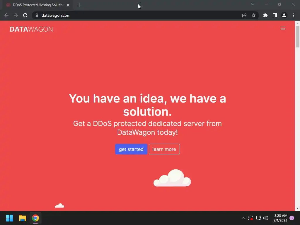Viewport: 300px width, 225px height.
Task: Open the hamburger menu on DataWagon
Action: (x=283, y=28)
